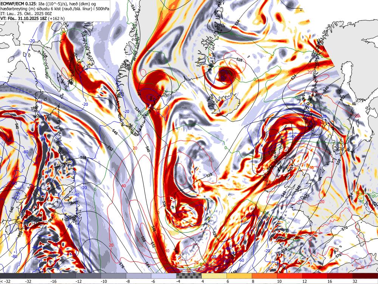Click the '562' contour label
Image resolution: width=378 pixels, height=284 pixels.
click(305, 197)
